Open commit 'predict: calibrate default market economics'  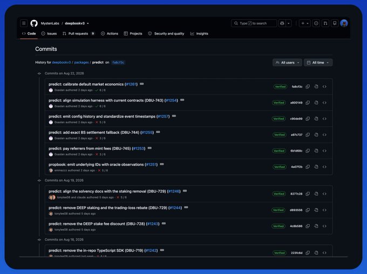pos(86,84)
